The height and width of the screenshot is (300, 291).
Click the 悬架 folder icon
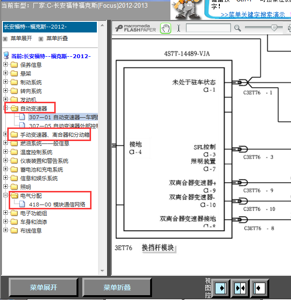click(14, 73)
